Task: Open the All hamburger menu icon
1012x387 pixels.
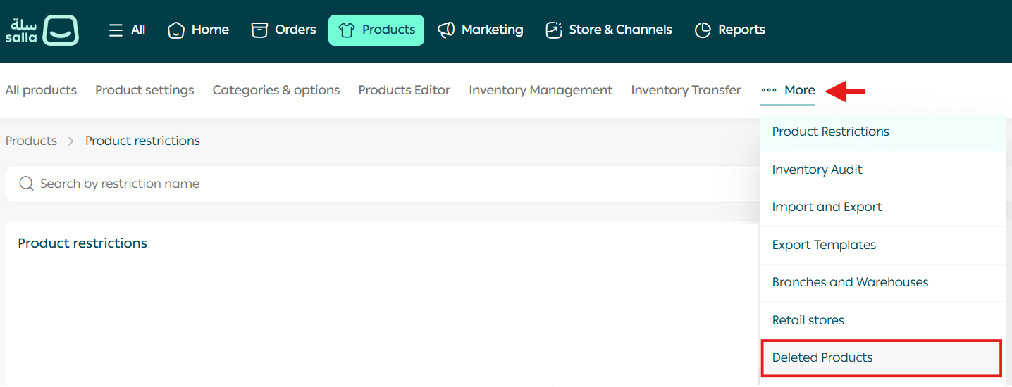Action: click(x=116, y=30)
